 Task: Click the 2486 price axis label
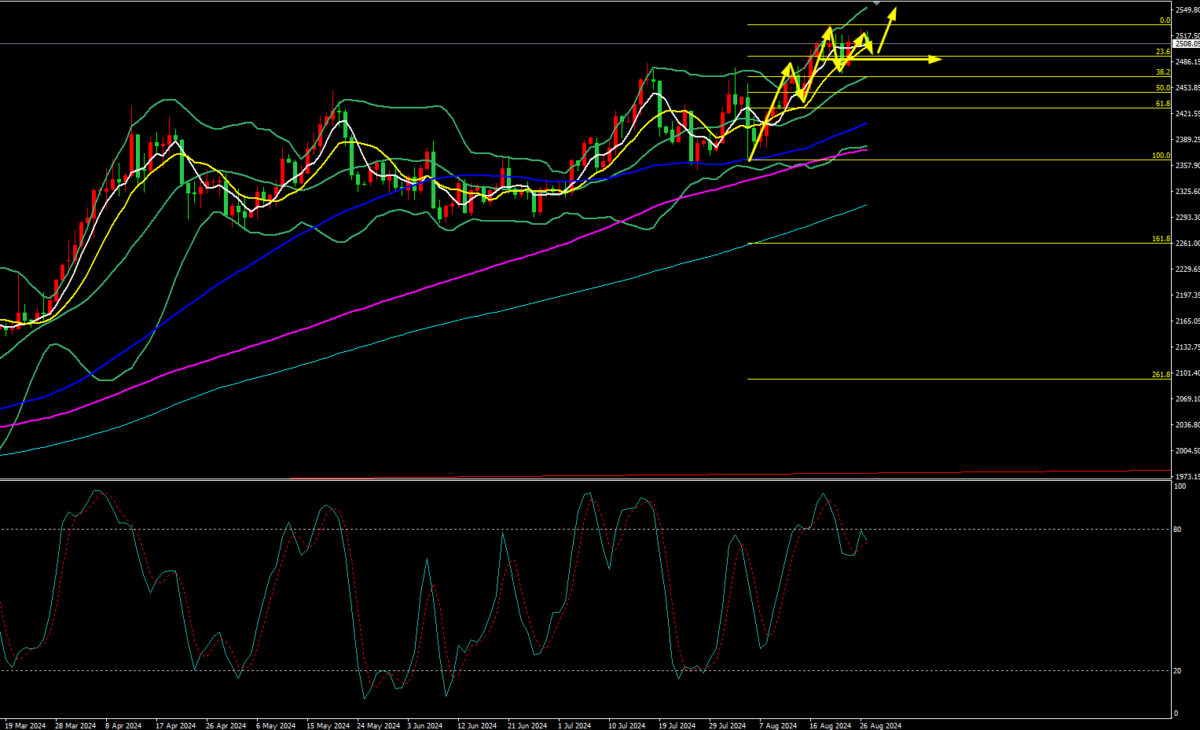pyautogui.click(x=1187, y=62)
